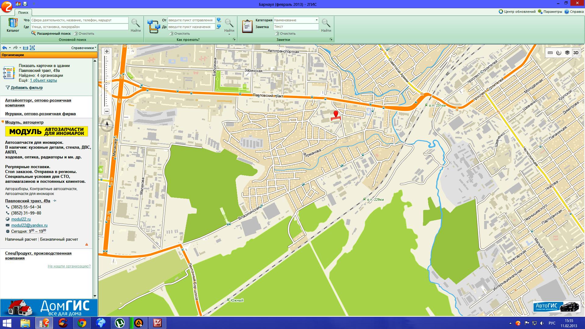
Task: Expand the Как проехать options launcher
Action: [x=234, y=40]
